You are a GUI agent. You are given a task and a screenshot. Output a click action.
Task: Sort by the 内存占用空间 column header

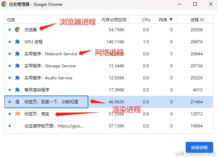point(114,20)
